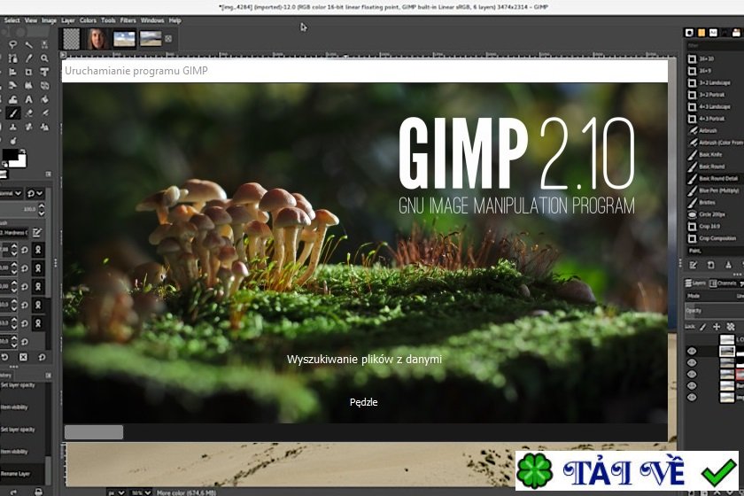Open the Layers panel Mode dropdown
This screenshot has height=496, width=744.
click(714, 296)
